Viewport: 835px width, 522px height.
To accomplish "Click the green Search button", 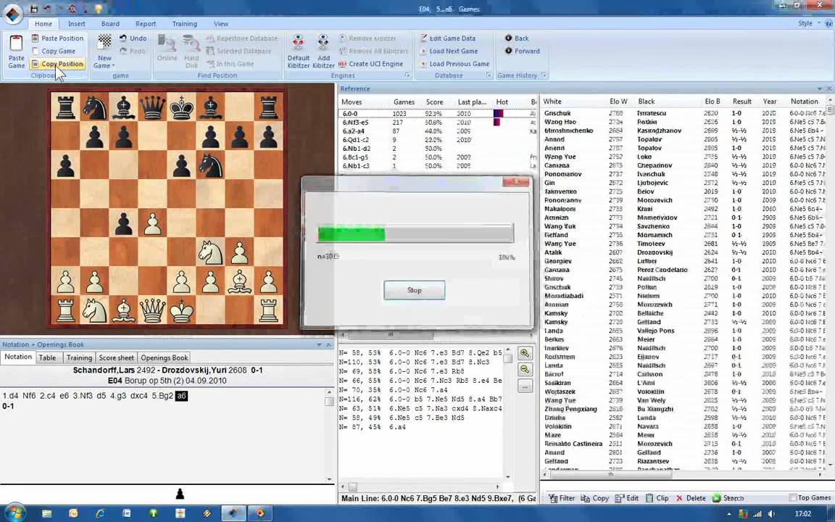I will 728,499.
